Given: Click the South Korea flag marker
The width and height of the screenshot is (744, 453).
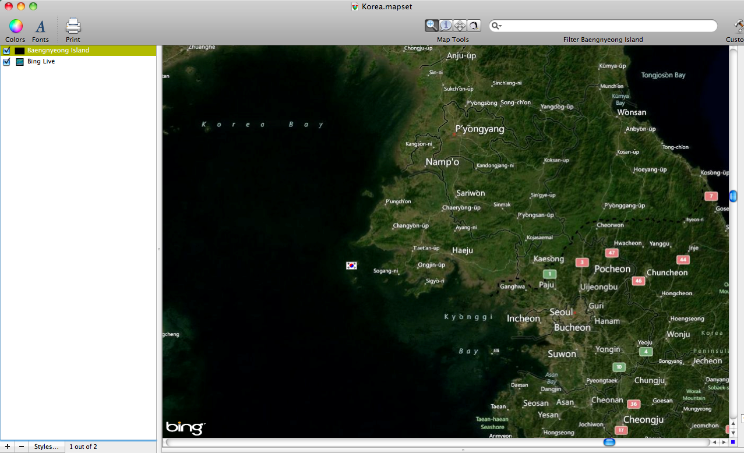Looking at the screenshot, I should pos(351,266).
